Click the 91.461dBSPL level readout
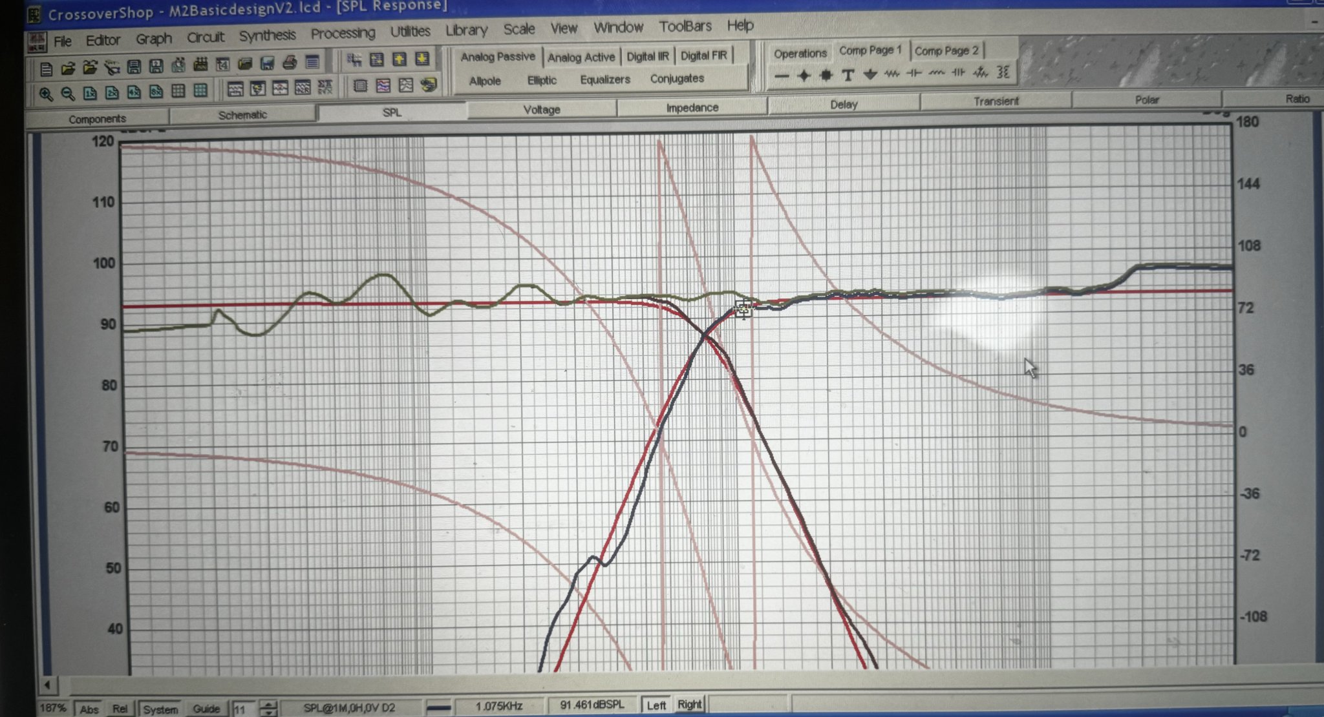 tap(592, 705)
